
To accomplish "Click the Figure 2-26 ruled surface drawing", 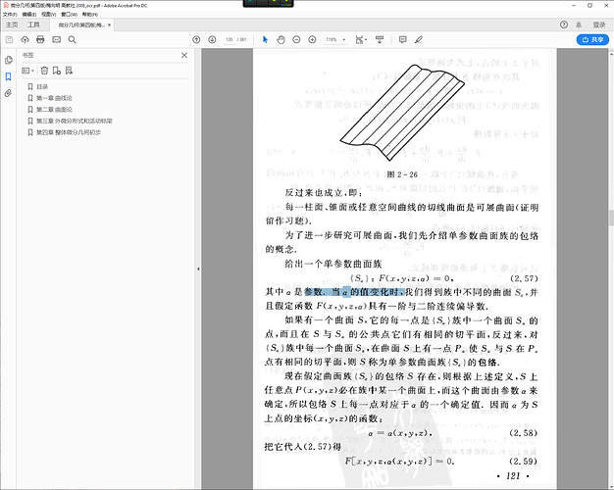I will click(402, 113).
